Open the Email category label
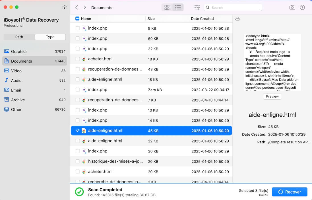The width and height of the screenshot is (312, 200). (16, 90)
